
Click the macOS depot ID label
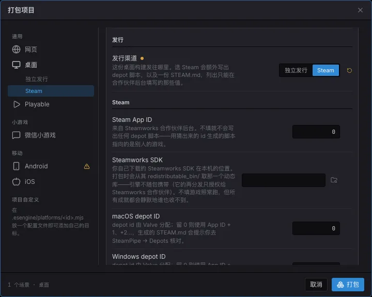(136, 216)
